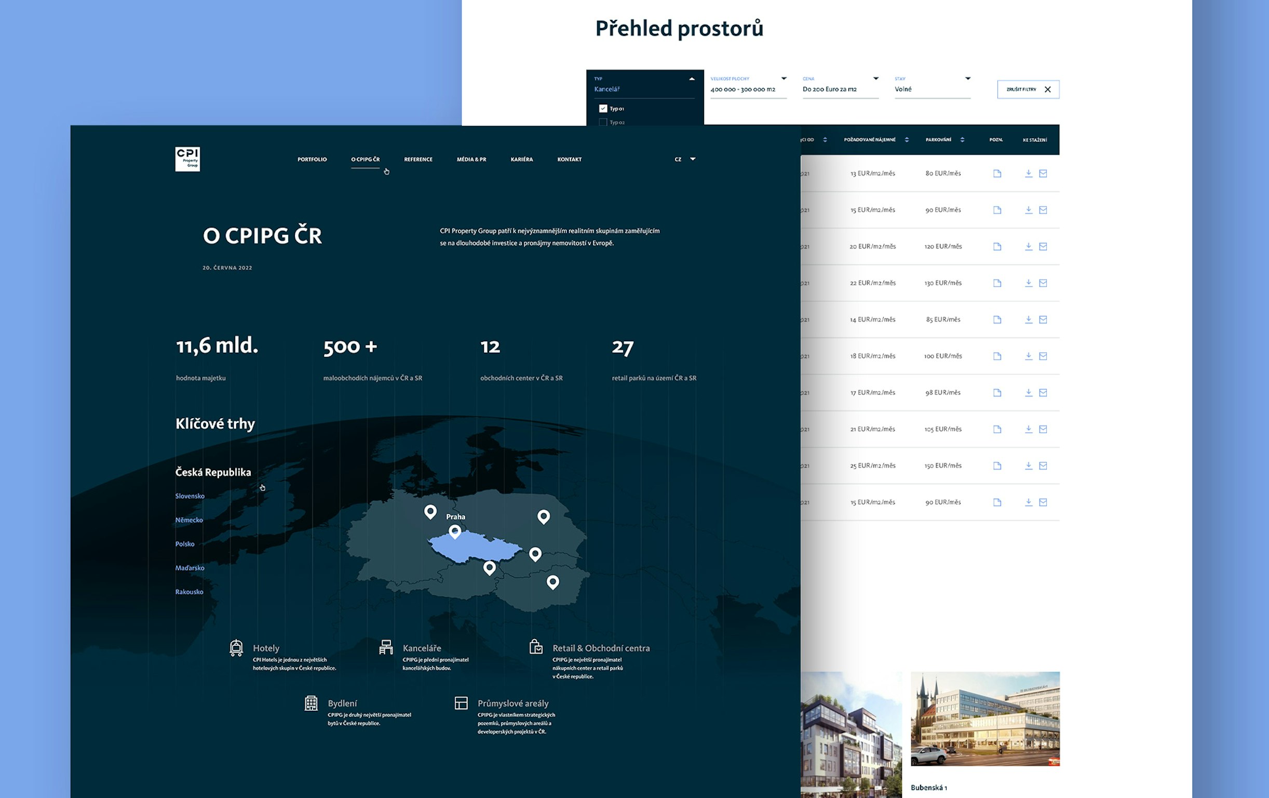Screen dimensions: 1269x798
Task: Select Česká Republika in key markets
Action: click(x=213, y=472)
